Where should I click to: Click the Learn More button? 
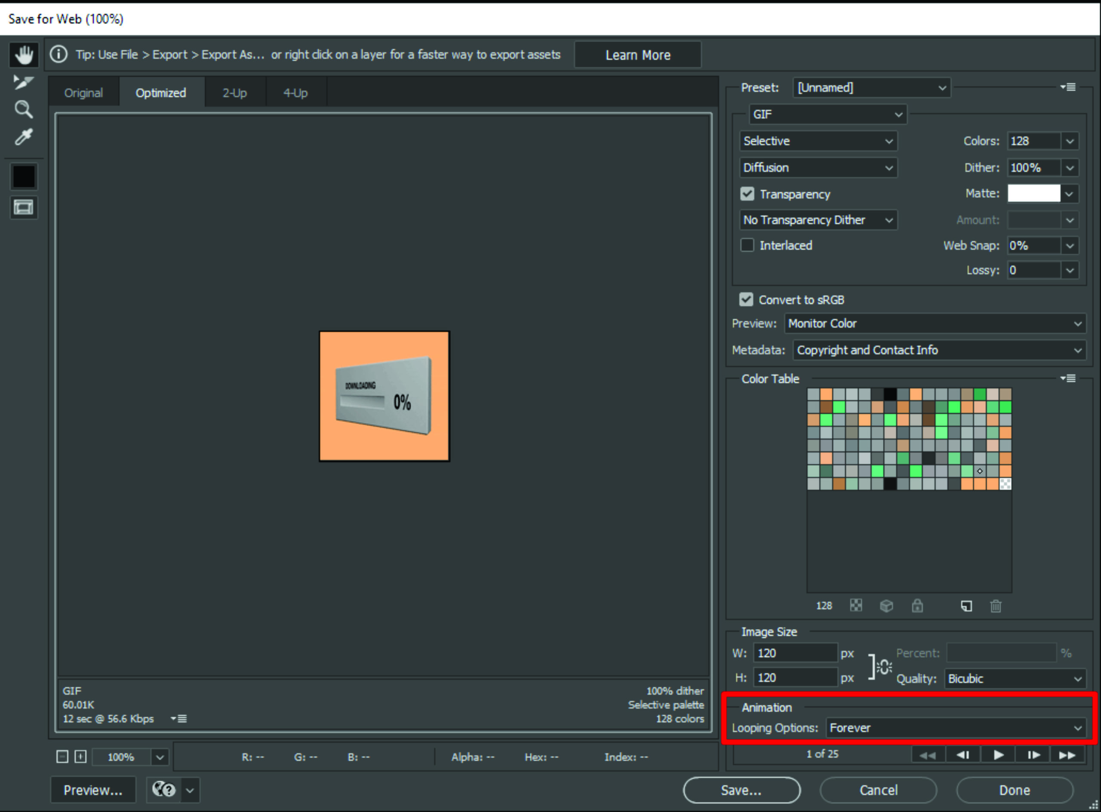coord(637,55)
